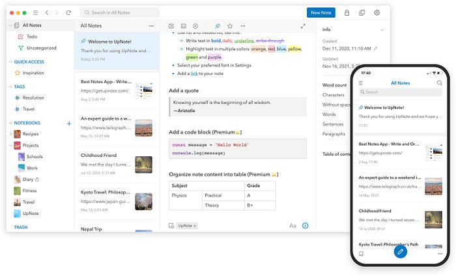Click the insert image icon in editor toolbar

(184, 26)
